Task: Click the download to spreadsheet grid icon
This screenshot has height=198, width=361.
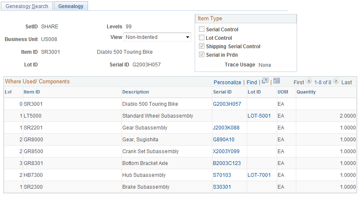Action: pos(276,81)
